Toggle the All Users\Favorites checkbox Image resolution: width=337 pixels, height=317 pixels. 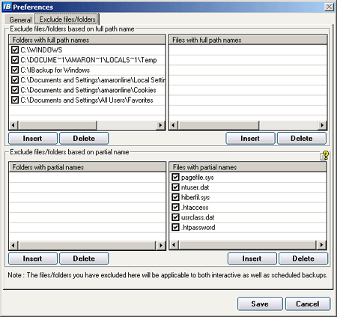point(15,100)
